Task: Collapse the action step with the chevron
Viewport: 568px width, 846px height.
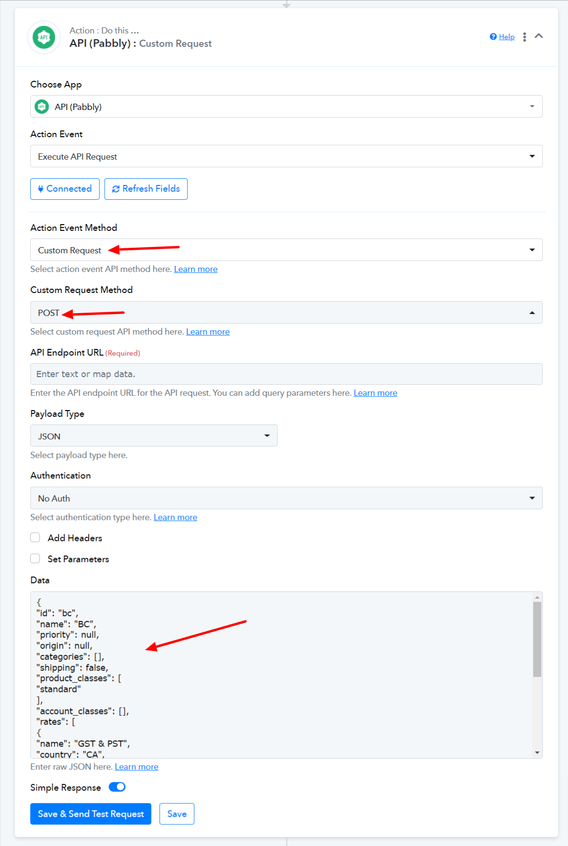Action: [539, 36]
